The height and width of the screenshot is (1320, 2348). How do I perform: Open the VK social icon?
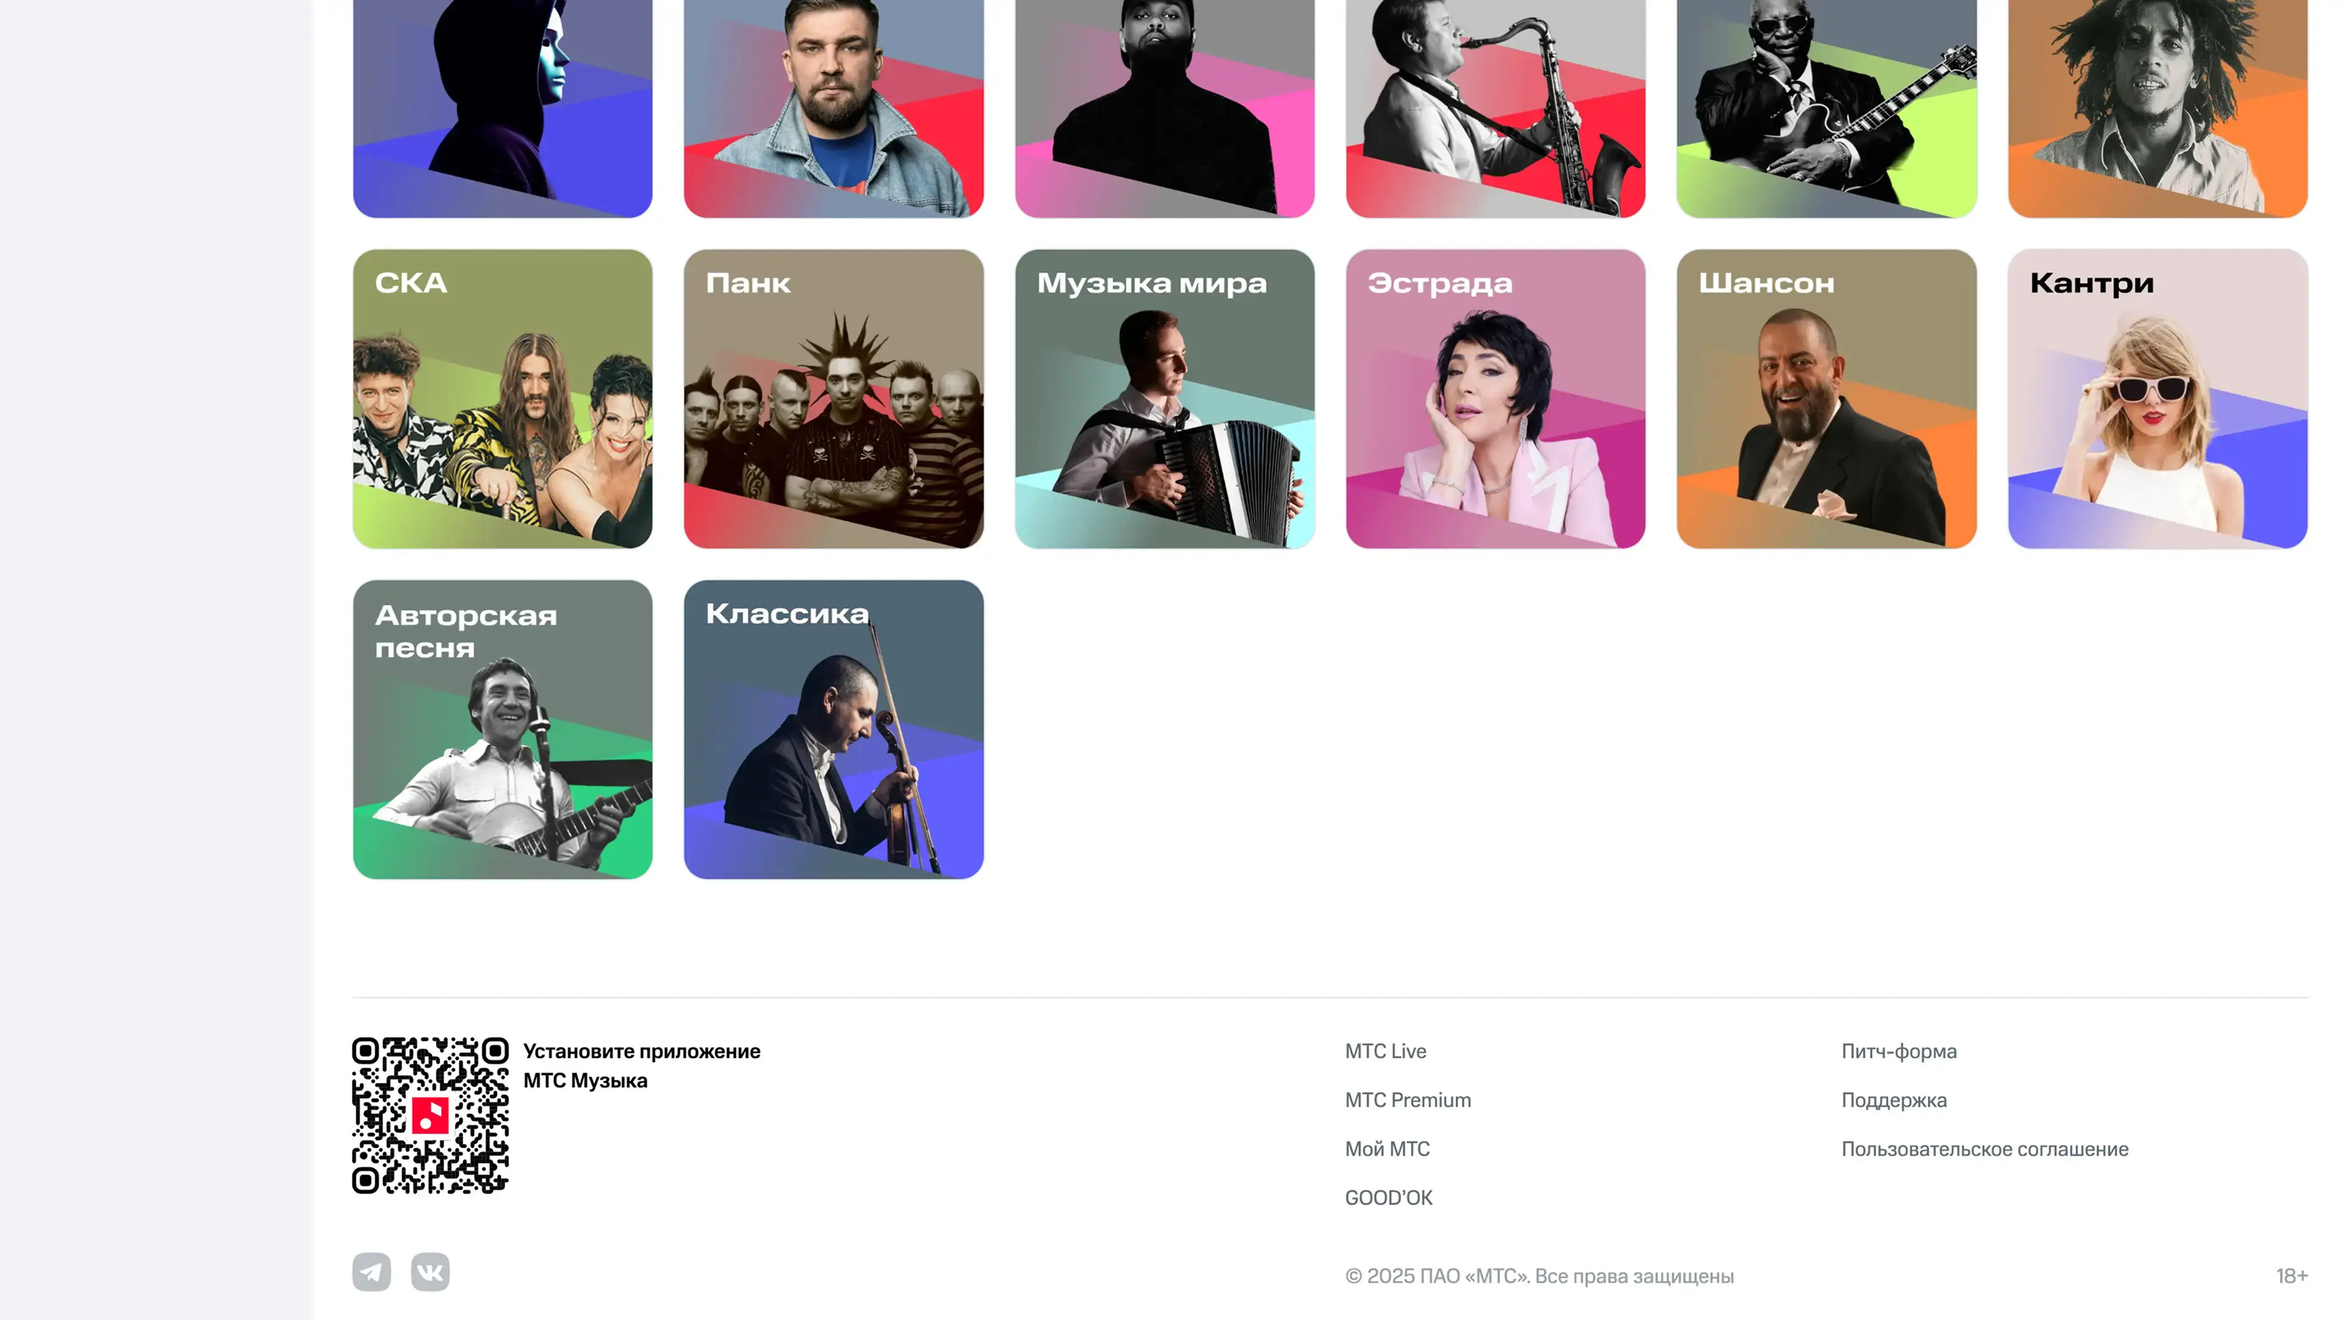430,1272
